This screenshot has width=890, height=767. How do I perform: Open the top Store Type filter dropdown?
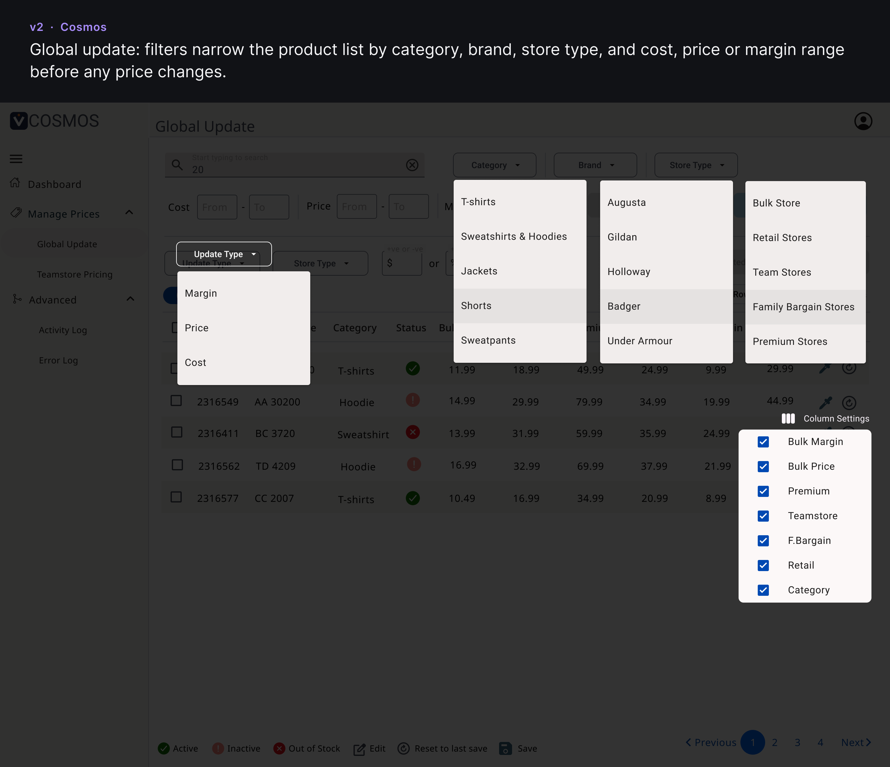point(696,165)
